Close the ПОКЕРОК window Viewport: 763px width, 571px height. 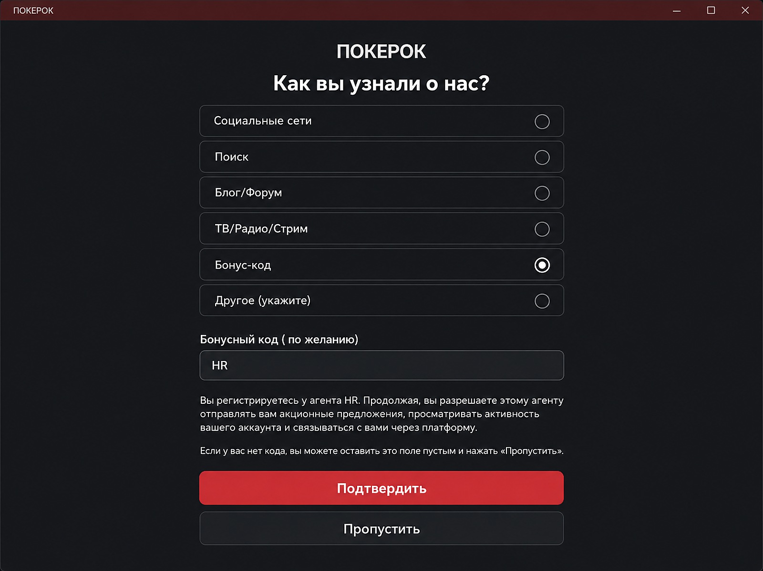745,10
